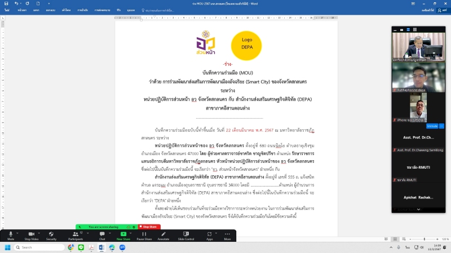This screenshot has height=253, width=451.
Task: Open LINE app from taskbar
Action: coord(81,247)
